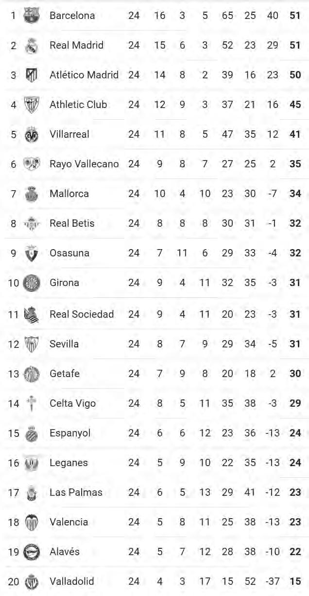Click Valladolid's 15 points total
This screenshot has width=309, height=596.
(x=295, y=581)
